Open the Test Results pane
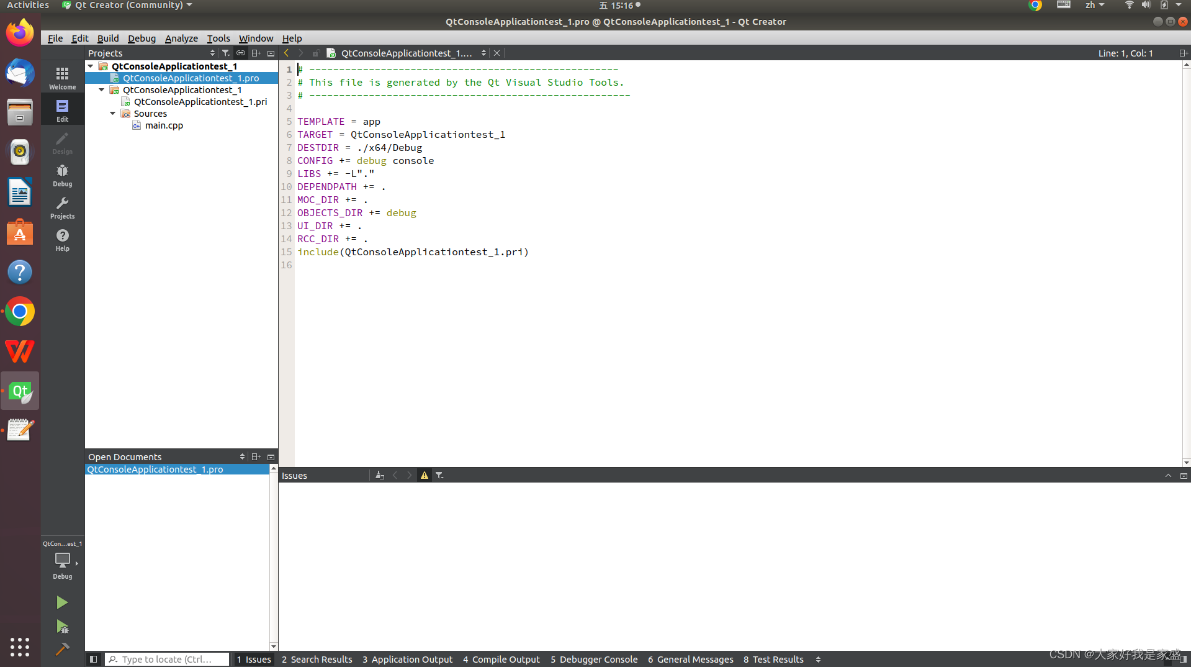 click(x=773, y=660)
